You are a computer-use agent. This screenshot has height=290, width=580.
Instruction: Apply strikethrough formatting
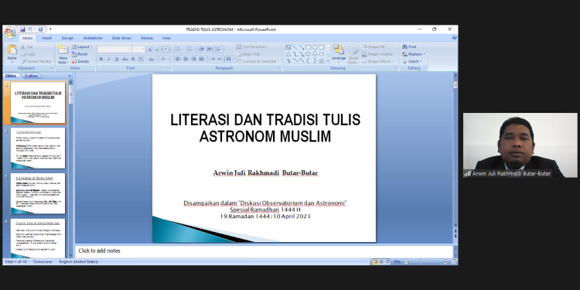click(x=125, y=60)
